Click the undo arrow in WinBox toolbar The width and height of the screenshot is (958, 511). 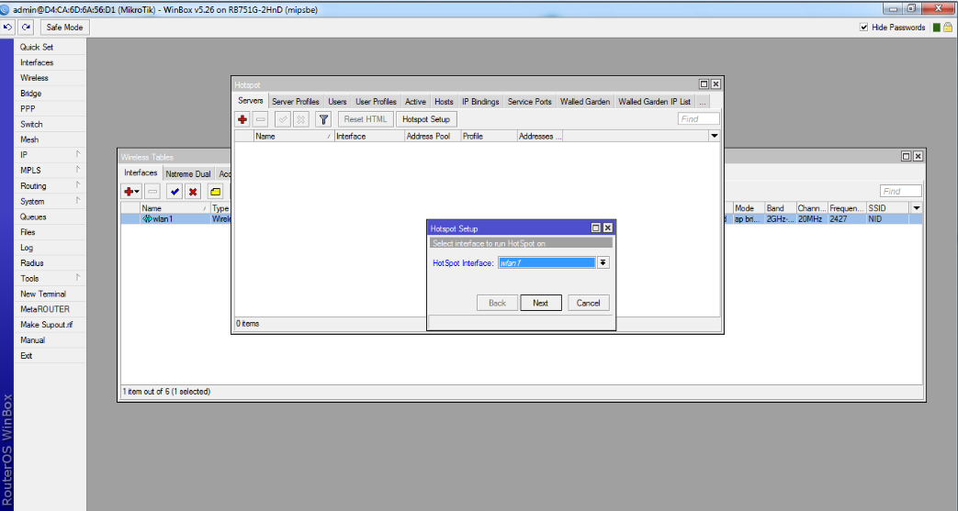[8, 27]
